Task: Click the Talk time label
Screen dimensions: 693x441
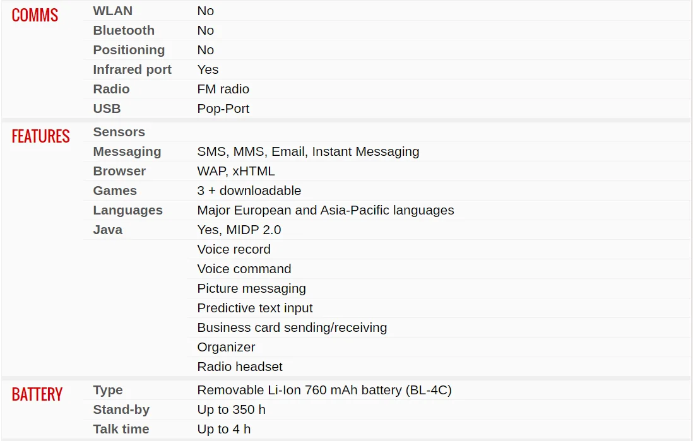Action: pos(121,429)
